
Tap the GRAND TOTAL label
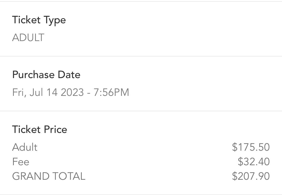[x=49, y=176]
